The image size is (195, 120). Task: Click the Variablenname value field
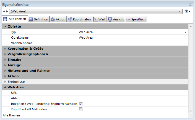[x=133, y=43]
